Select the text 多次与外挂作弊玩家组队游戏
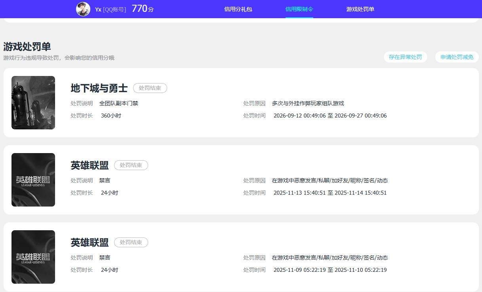The image size is (482, 292). click(x=308, y=103)
